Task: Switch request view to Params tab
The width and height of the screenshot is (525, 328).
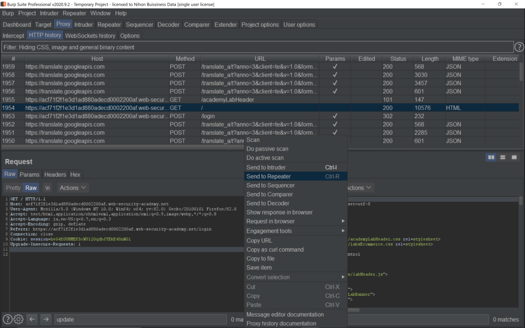Action: coord(30,174)
